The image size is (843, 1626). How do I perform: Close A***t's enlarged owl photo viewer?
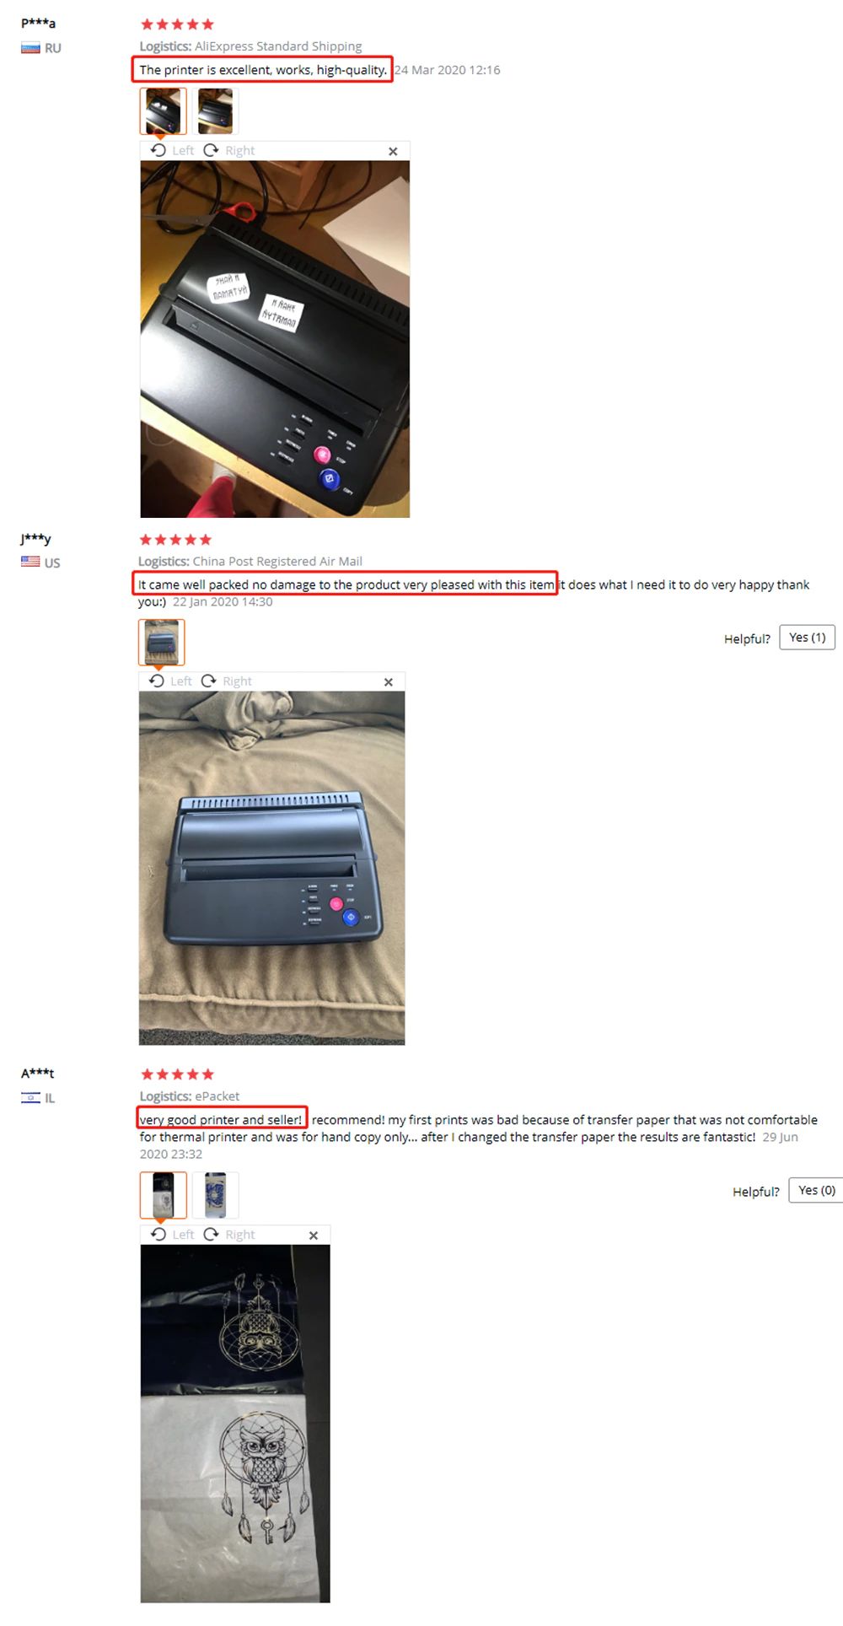314,1235
